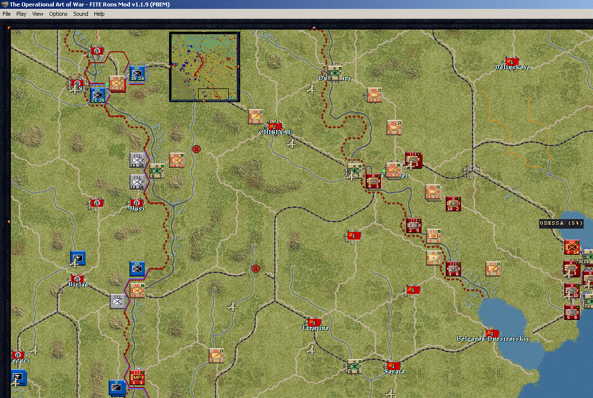Click the minimap's right scroll arrow
Image resolution: width=593 pixels, height=398 pixels.
click(239, 66)
